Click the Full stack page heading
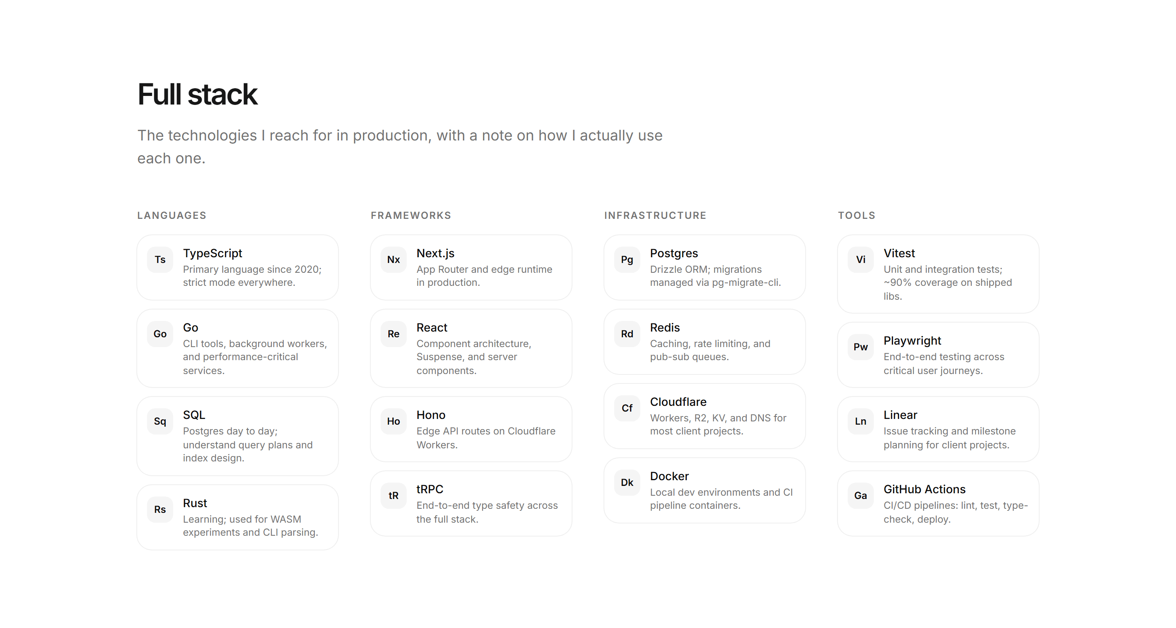Viewport: 1176px width, 628px height. pos(198,94)
